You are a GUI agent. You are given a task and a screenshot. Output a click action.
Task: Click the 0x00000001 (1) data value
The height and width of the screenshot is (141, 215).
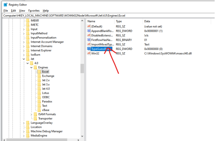click(x=153, y=31)
